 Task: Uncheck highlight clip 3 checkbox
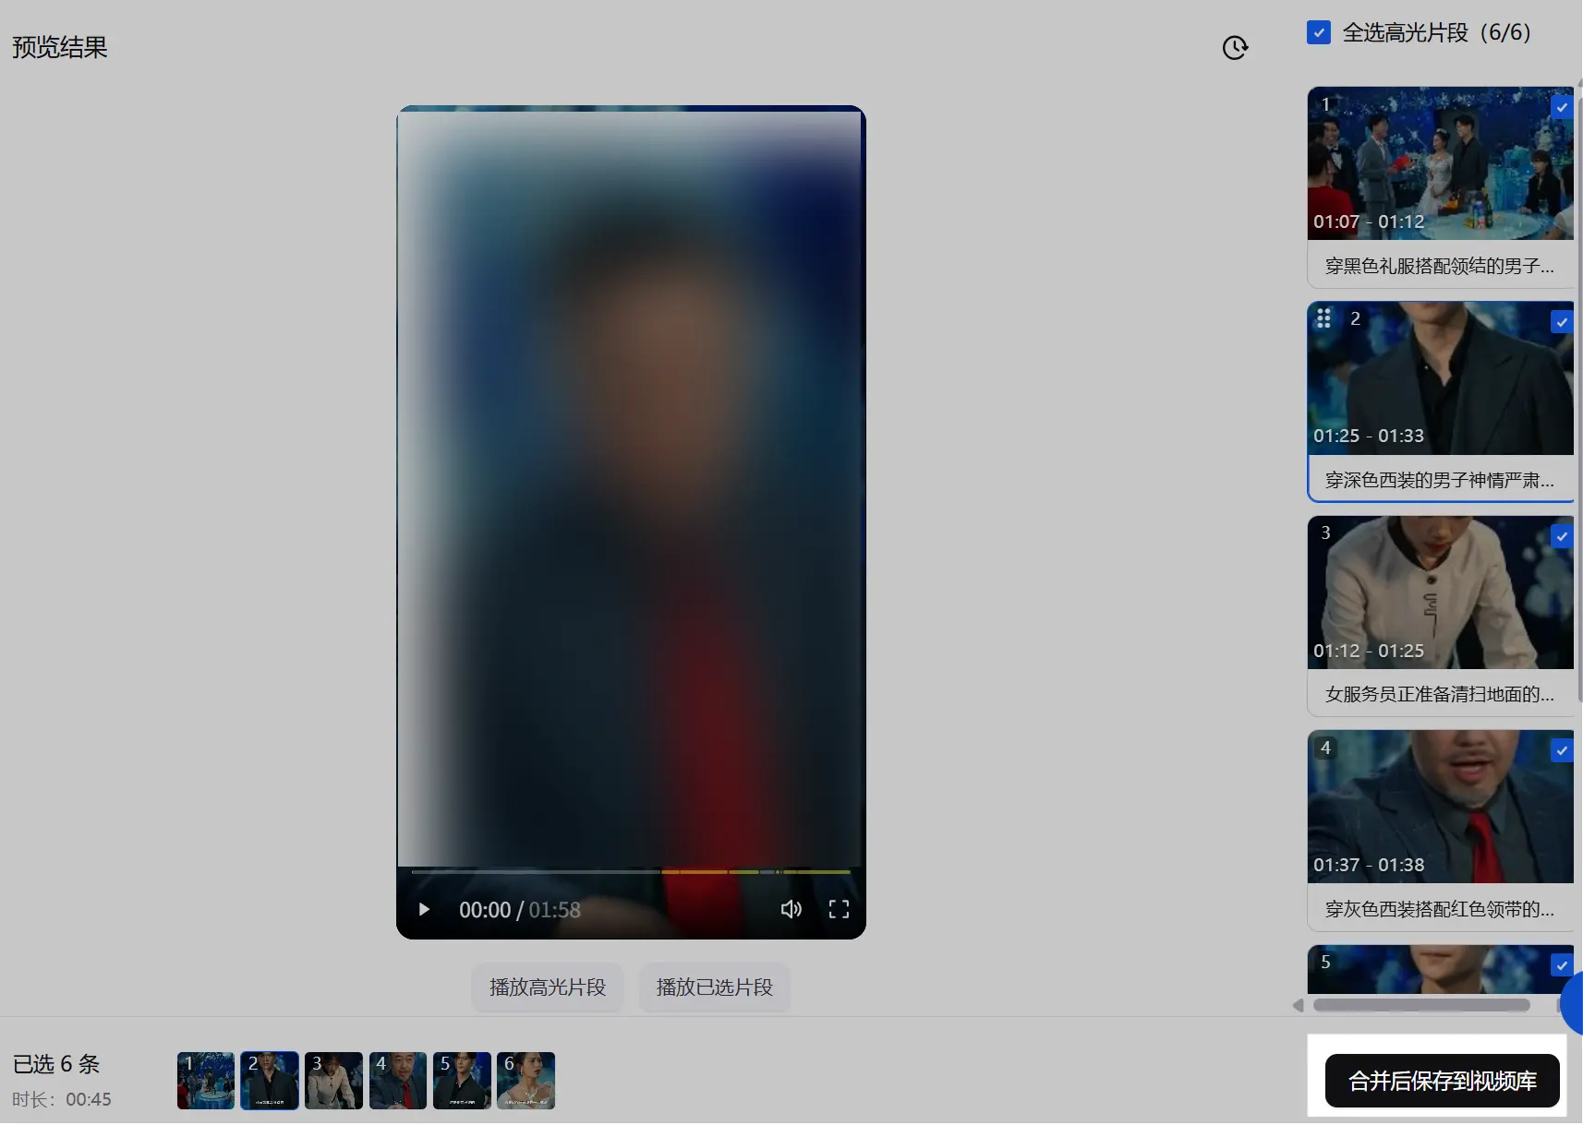click(x=1562, y=536)
